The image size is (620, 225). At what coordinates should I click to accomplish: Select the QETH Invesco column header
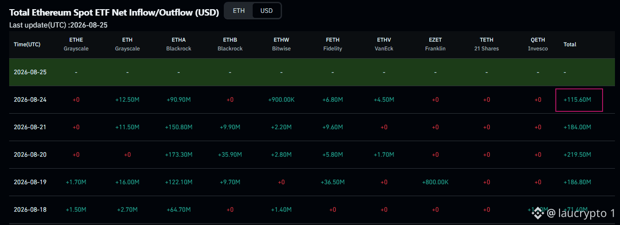click(538, 44)
